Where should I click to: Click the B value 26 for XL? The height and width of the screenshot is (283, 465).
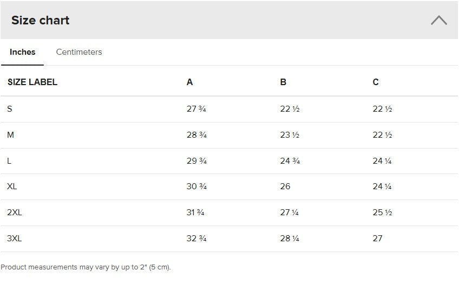(x=285, y=186)
